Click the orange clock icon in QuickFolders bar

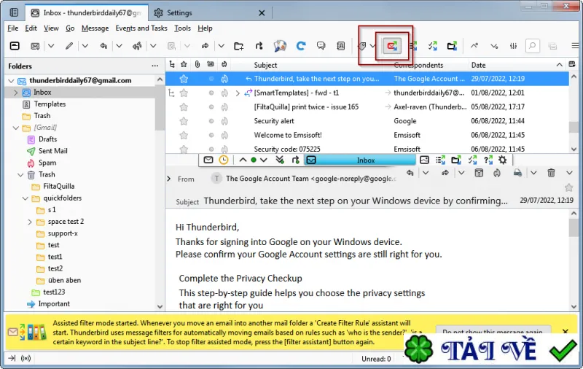pos(224,160)
